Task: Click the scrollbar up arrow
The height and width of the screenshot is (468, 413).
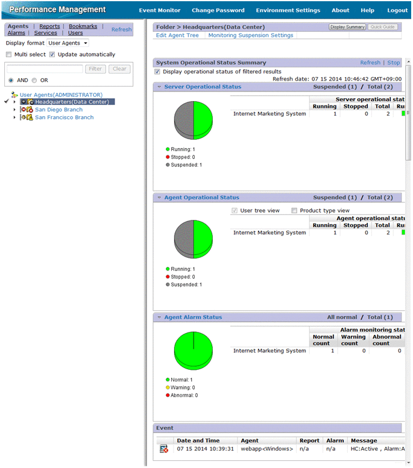Action: click(x=408, y=62)
